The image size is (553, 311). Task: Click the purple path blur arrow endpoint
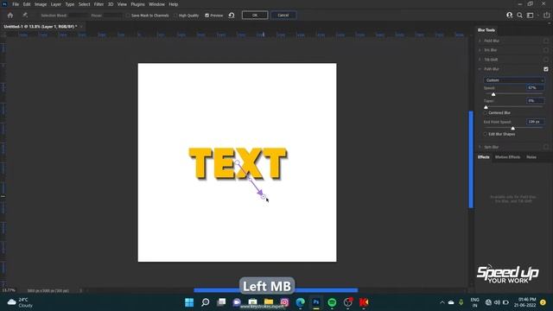263,197
